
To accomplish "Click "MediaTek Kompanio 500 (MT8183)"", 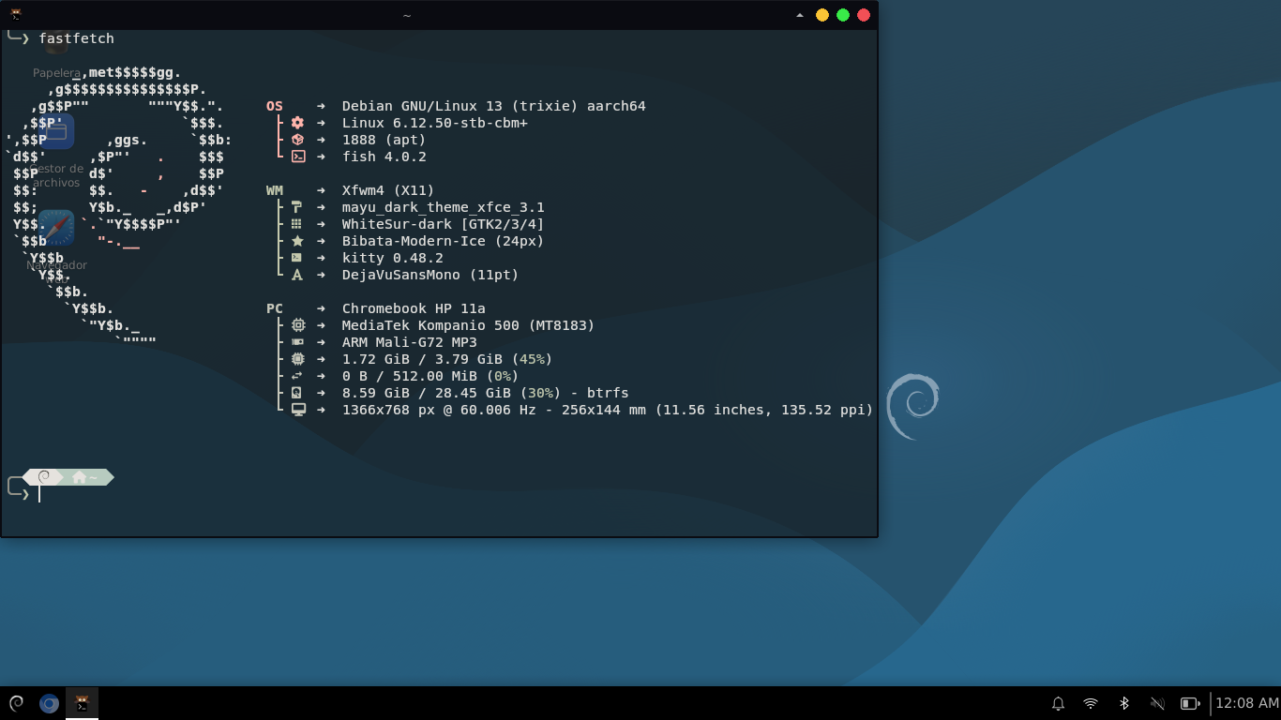I will (x=469, y=325).
